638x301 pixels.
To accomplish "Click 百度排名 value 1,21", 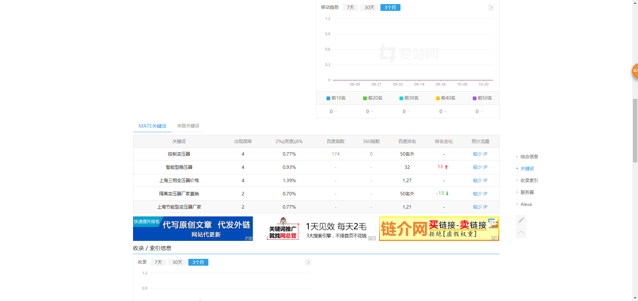I will (407, 207).
